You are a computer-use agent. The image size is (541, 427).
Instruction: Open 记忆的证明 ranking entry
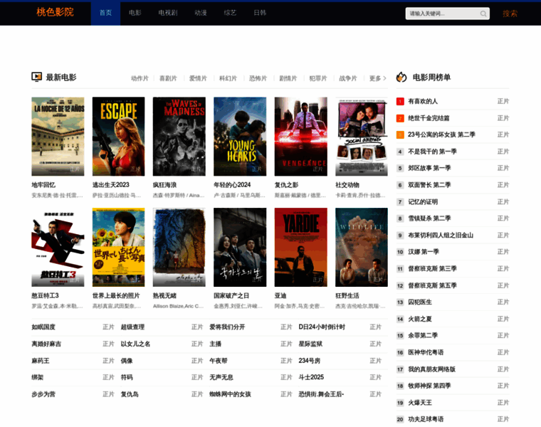(423, 202)
